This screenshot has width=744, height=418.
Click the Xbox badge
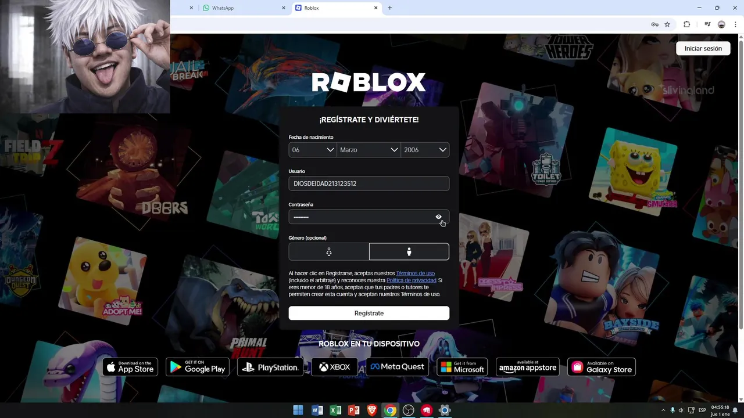(334, 367)
